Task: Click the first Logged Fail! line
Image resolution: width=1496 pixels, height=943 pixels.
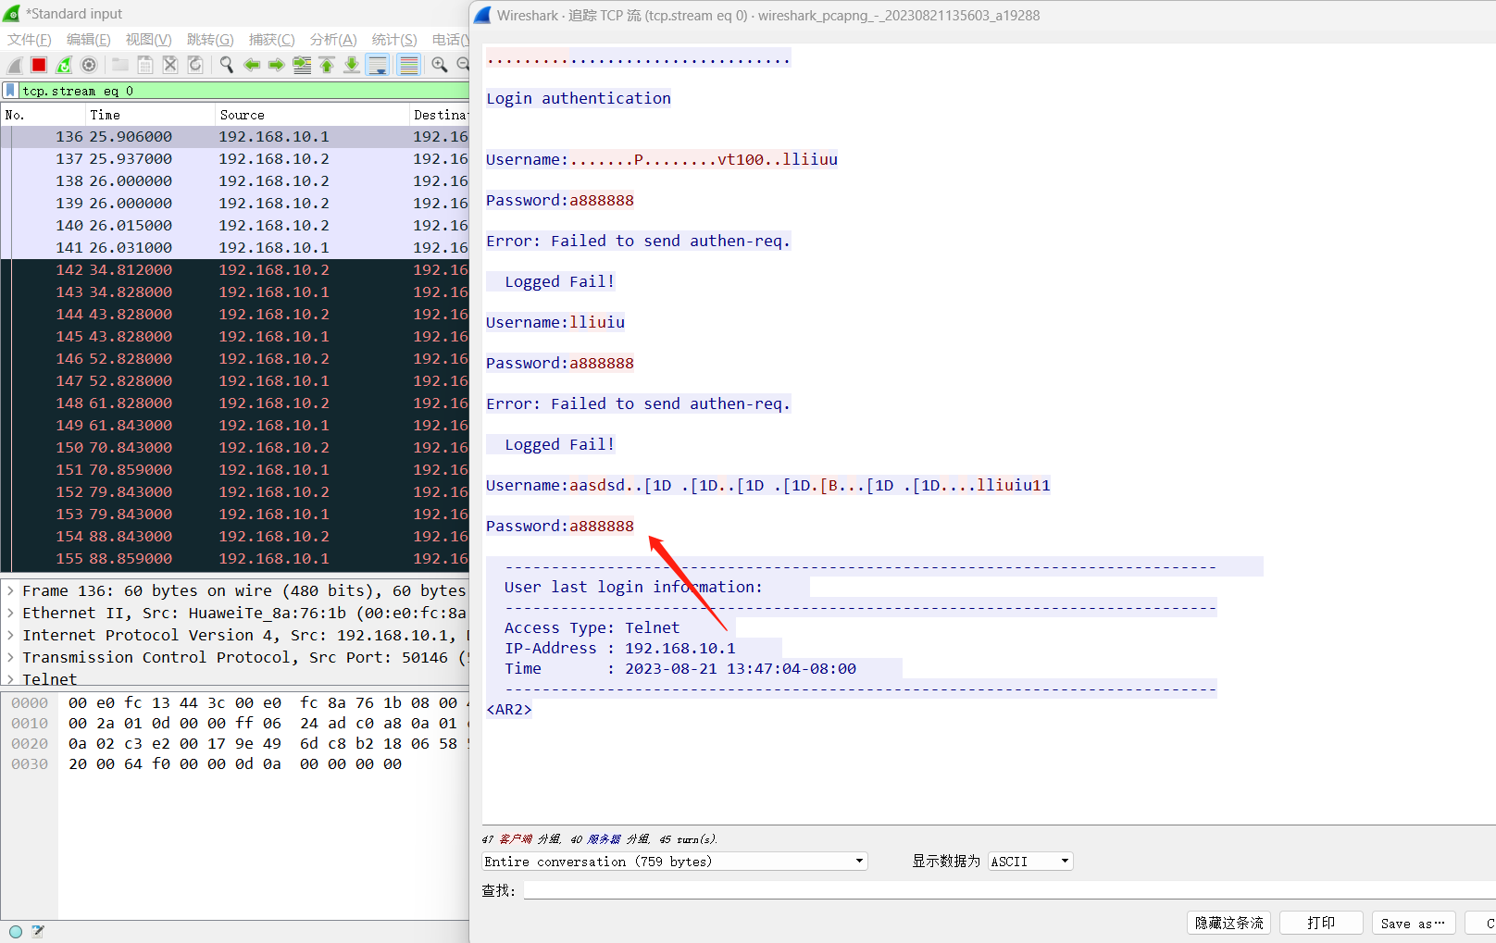Action: pos(559,281)
